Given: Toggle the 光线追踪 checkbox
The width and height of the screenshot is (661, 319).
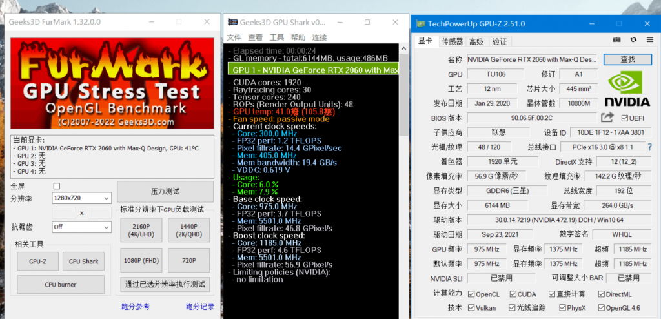Looking at the screenshot, I should click(x=513, y=307).
